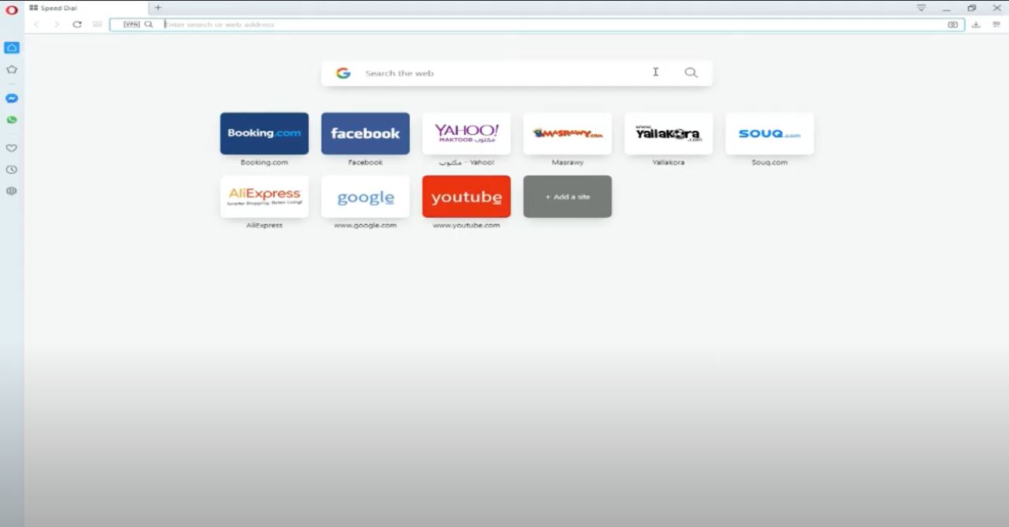The image size is (1009, 527).
Task: Go forward with the forward arrow
Action: coord(57,25)
